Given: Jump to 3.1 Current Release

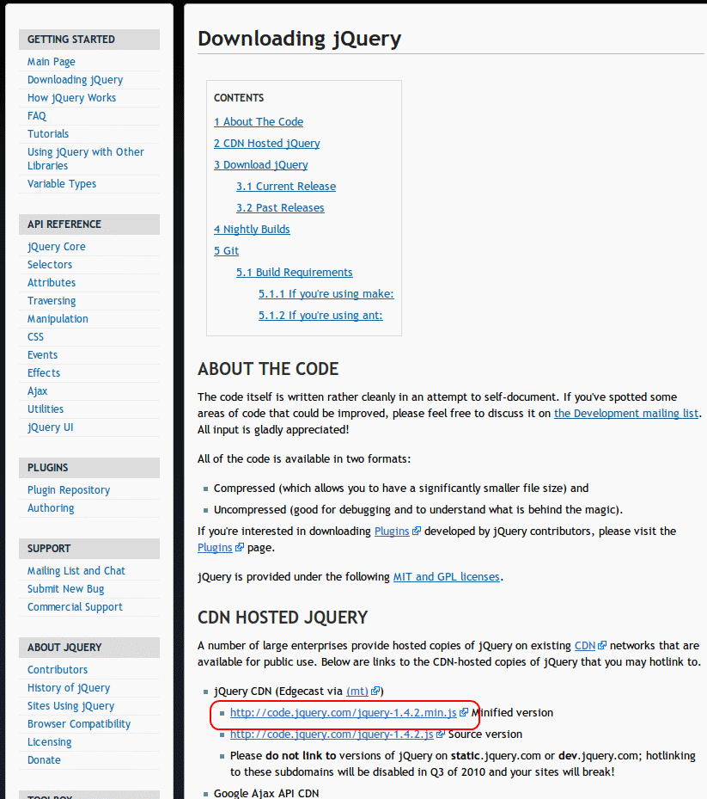Looking at the screenshot, I should pyautogui.click(x=286, y=187).
